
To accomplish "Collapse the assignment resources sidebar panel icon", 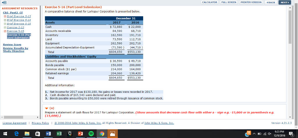I will [x=4, y=2].
